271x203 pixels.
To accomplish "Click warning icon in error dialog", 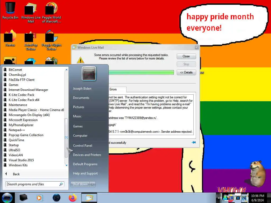I will [80, 60].
